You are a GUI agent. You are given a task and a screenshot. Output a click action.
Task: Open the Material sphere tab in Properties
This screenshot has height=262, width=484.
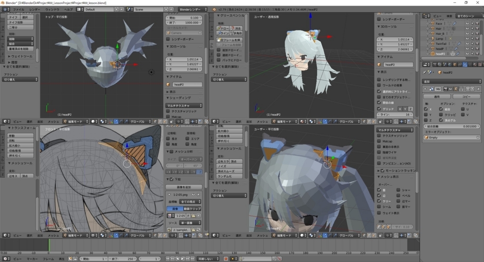point(475,64)
